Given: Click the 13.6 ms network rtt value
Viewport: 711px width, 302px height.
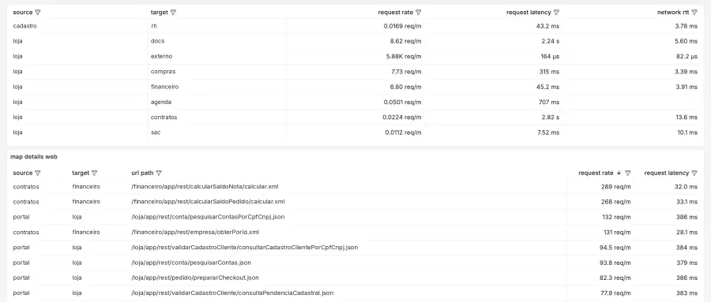Looking at the screenshot, I should pyautogui.click(x=687, y=117).
